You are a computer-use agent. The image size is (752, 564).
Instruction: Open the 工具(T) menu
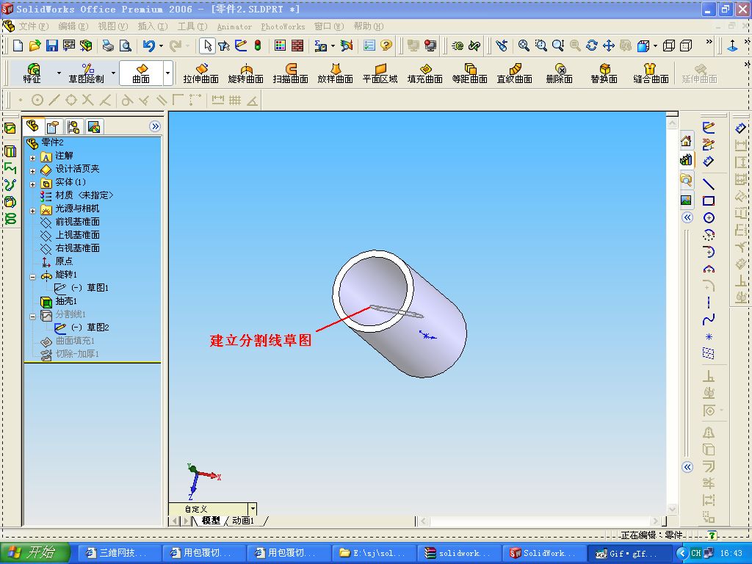[192, 26]
